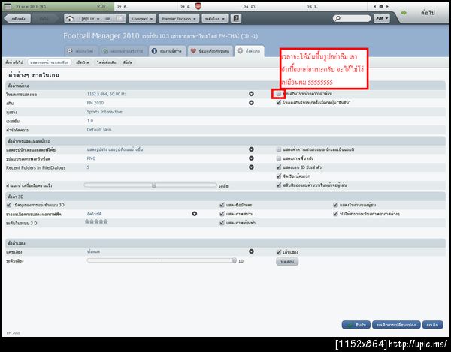Switch to the tab with the pitch icon

point(123,51)
